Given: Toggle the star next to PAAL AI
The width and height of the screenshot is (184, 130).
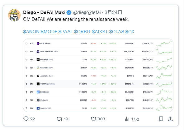Looking at the screenshot, I should (26, 44).
